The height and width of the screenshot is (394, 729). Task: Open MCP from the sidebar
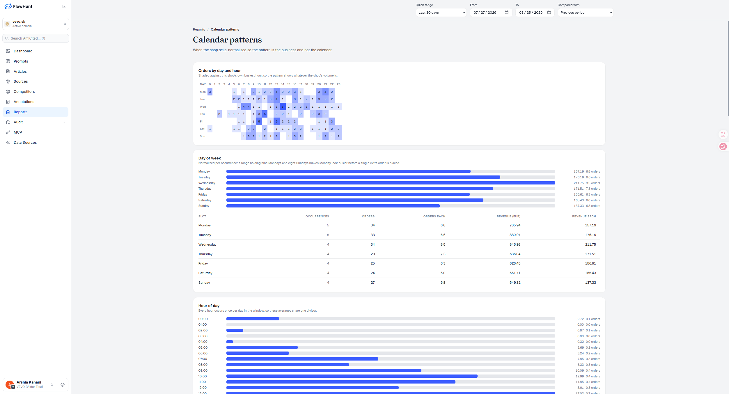coord(36,132)
